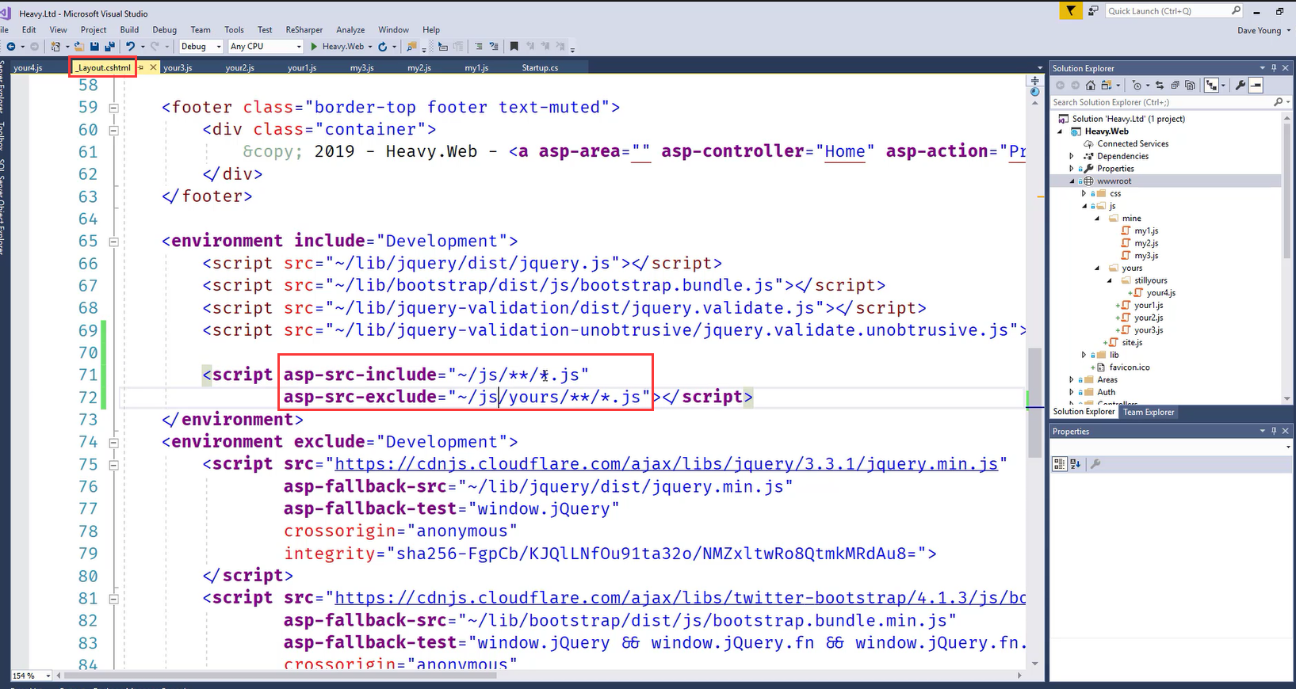1296x689 pixels.
Task: Select favicon.ico in Solution Explorer
Action: (1130, 367)
